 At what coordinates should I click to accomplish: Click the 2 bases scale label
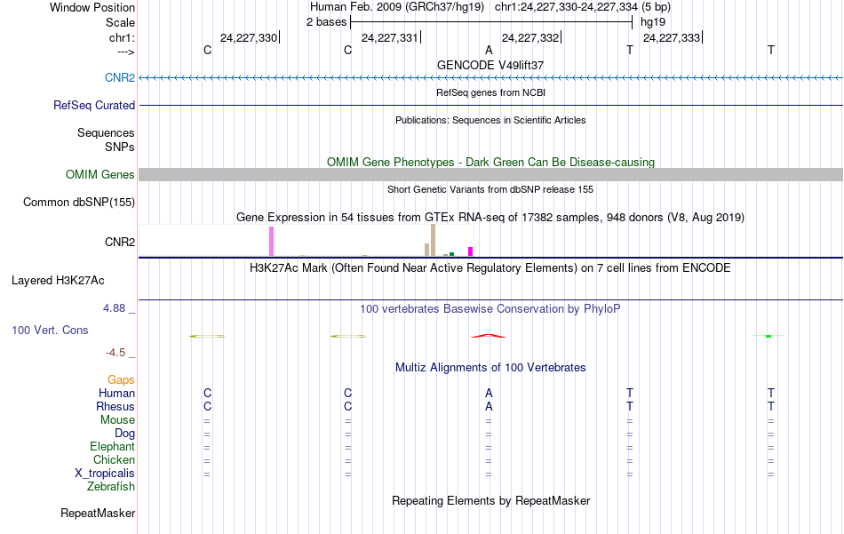click(x=327, y=22)
